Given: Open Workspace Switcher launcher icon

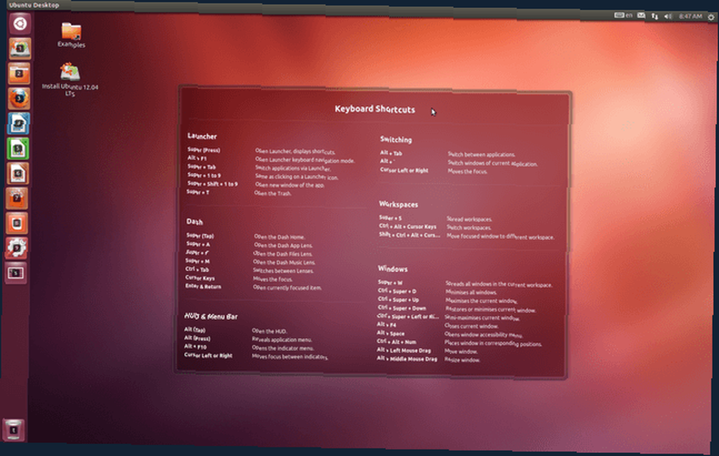Looking at the screenshot, I should click(16, 273).
